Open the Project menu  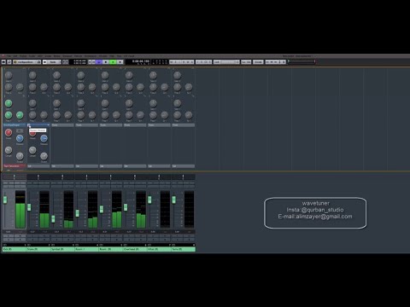tap(23, 56)
